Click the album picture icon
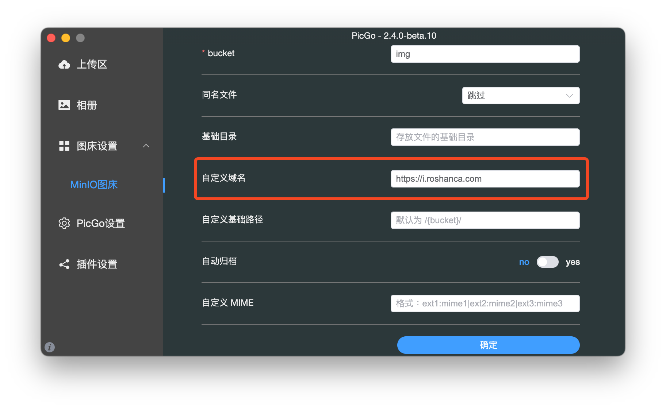666x410 pixels. click(x=64, y=105)
